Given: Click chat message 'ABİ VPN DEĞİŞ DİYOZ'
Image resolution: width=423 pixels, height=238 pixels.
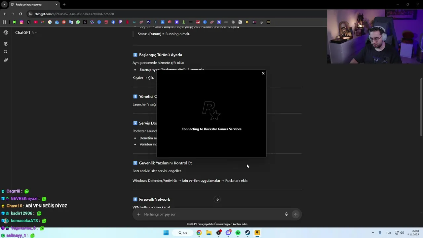Looking at the screenshot, I should point(46,206).
